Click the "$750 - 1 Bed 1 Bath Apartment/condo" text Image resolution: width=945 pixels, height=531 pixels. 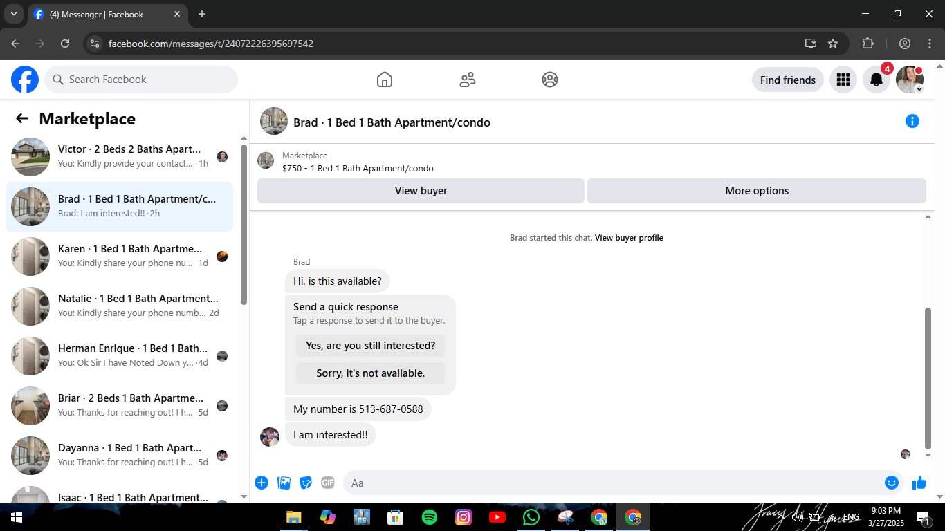pyautogui.click(x=358, y=168)
